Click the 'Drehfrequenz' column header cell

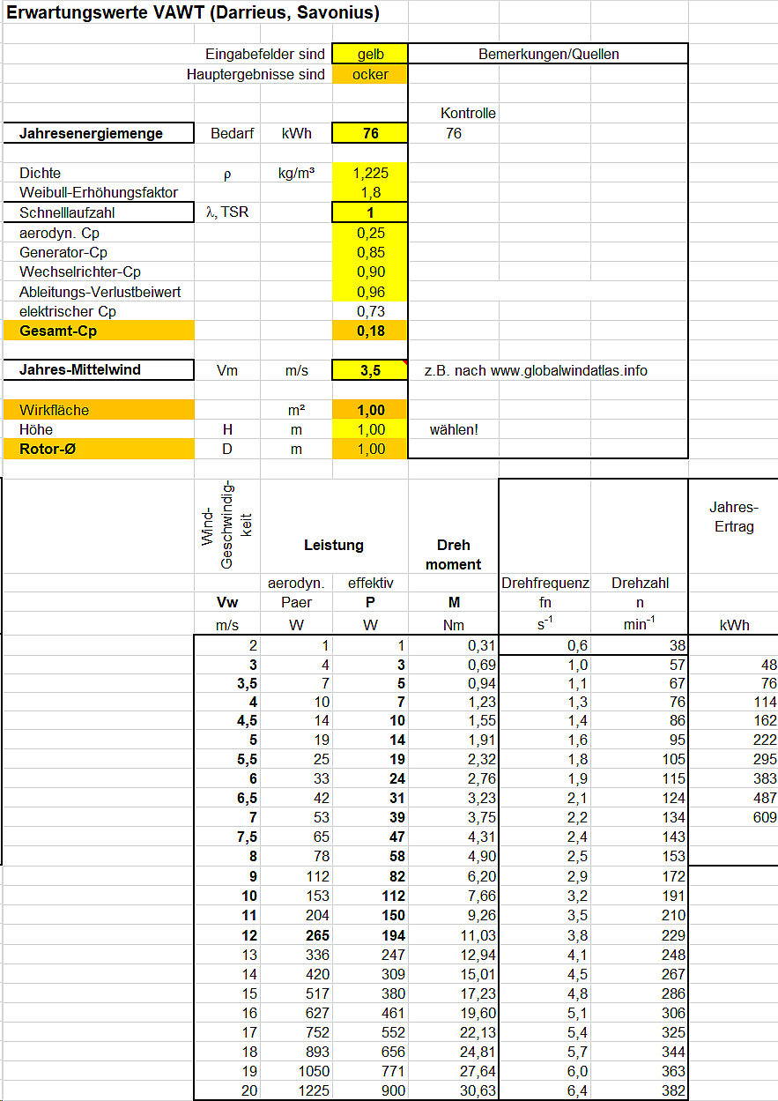tap(545, 584)
